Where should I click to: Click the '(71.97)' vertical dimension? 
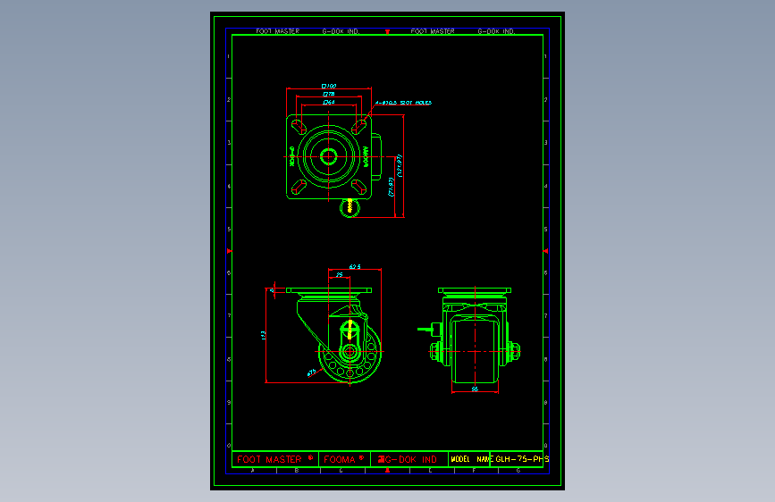tap(391, 188)
